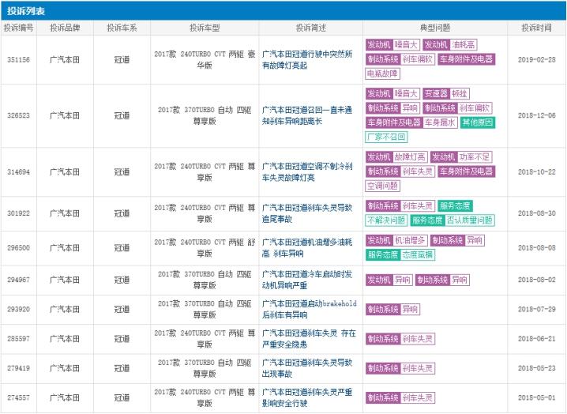The width and height of the screenshot is (567, 414).
Task: Select complaint number 351156
Action: [18, 60]
